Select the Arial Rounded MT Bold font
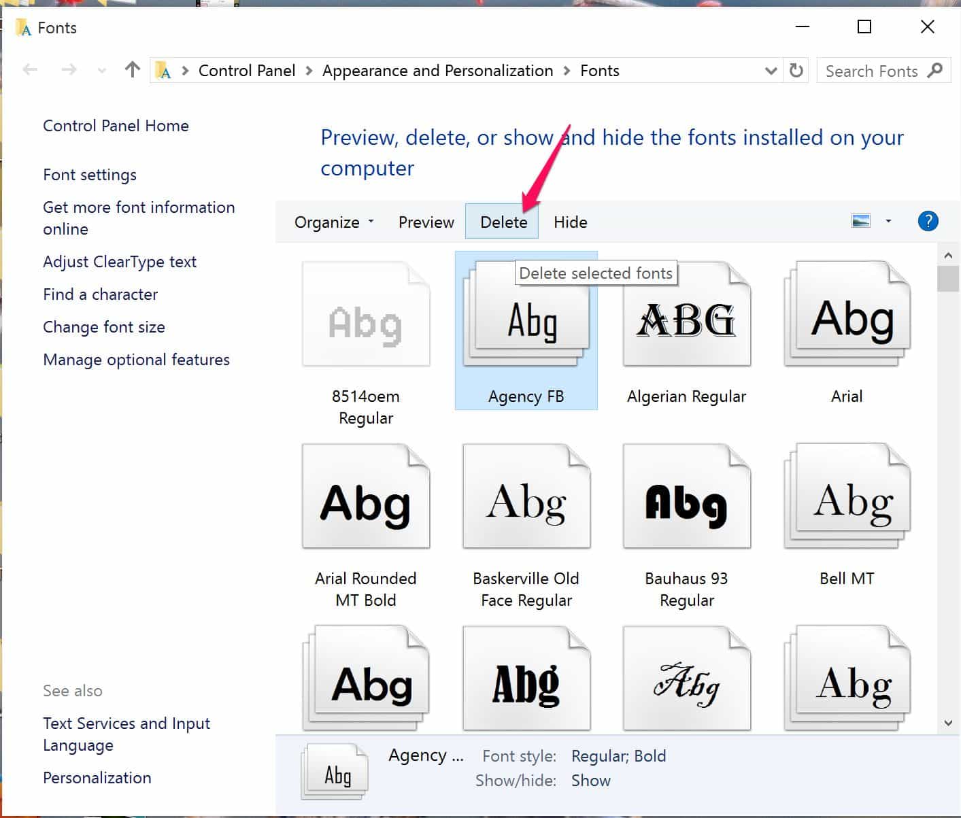The image size is (961, 818). pos(366,498)
